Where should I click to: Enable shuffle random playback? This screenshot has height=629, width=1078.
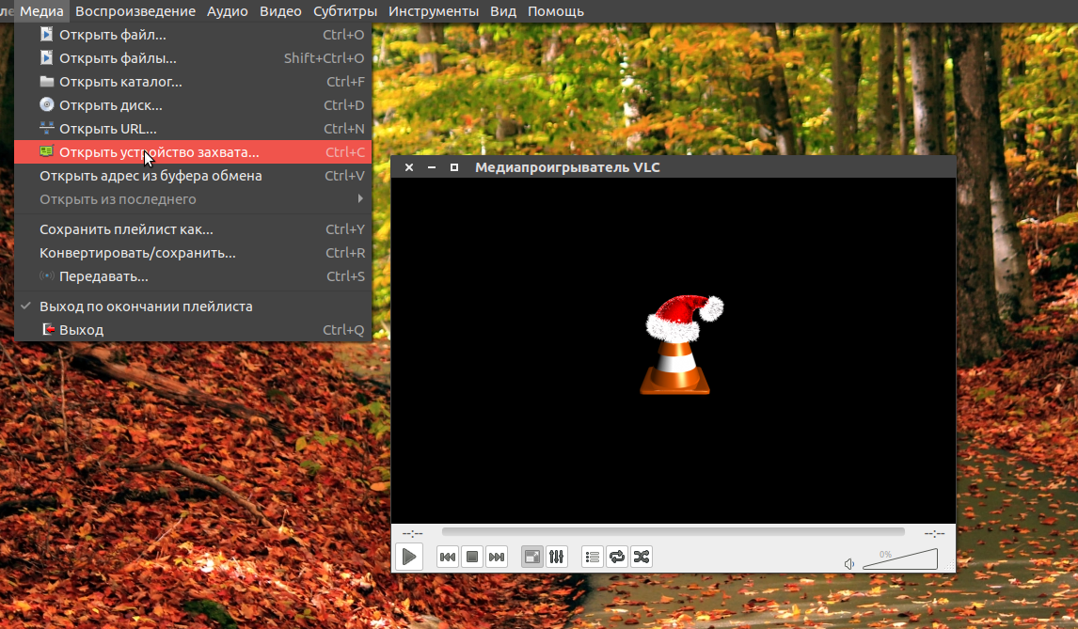[x=642, y=557]
